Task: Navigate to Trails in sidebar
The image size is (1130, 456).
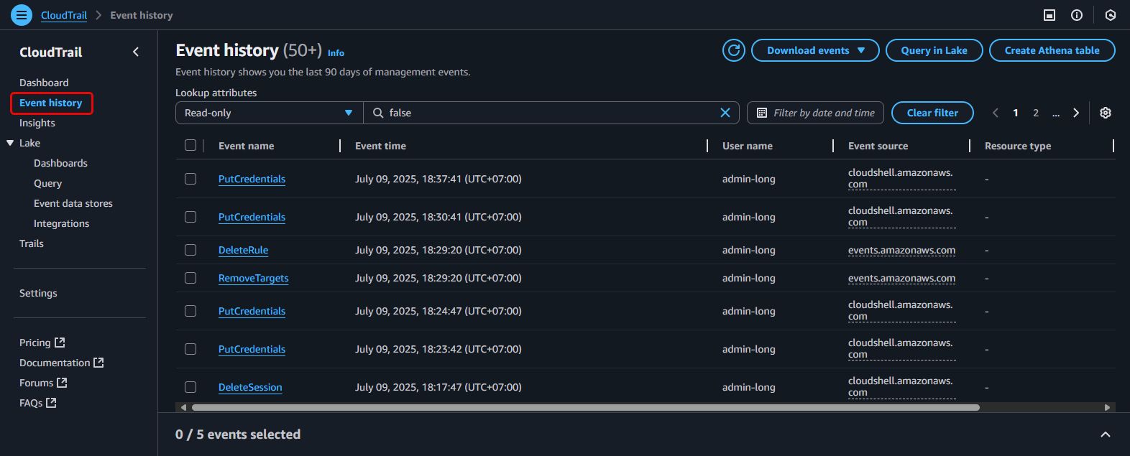Action: tap(32, 243)
